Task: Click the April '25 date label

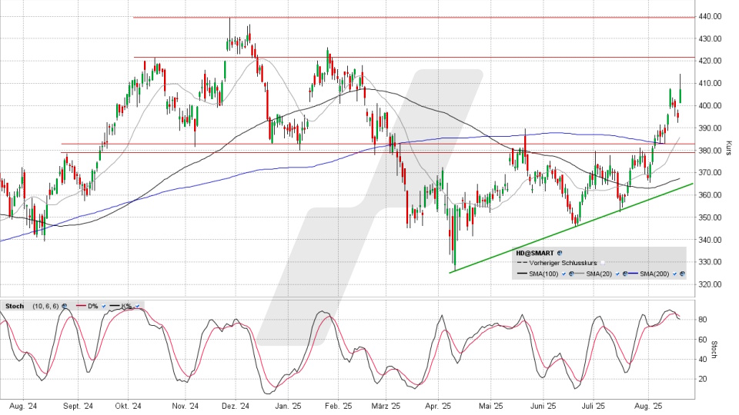Action: (x=438, y=406)
